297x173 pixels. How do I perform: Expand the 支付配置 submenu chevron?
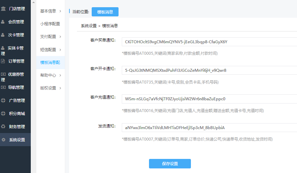pos(60,37)
